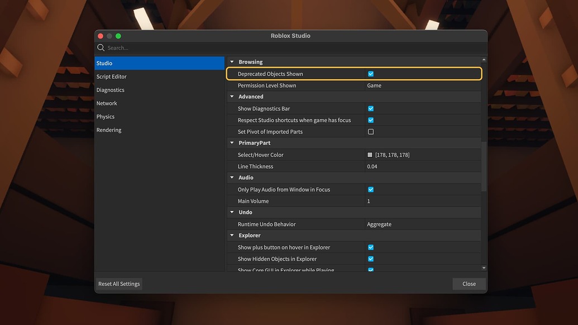Open the Select/Hover Color swatch
This screenshot has width=578, height=325.
[369, 154]
